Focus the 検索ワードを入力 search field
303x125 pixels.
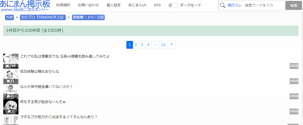264,5
